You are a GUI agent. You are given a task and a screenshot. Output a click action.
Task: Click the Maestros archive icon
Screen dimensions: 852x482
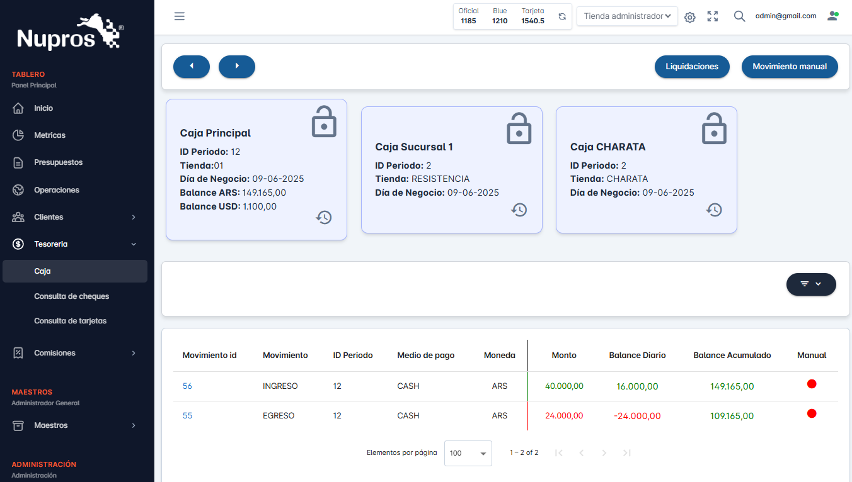tap(18, 425)
